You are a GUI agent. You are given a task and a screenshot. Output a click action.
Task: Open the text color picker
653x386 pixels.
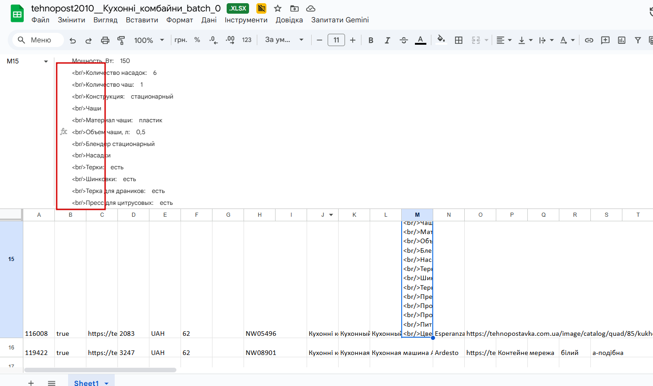(x=420, y=40)
